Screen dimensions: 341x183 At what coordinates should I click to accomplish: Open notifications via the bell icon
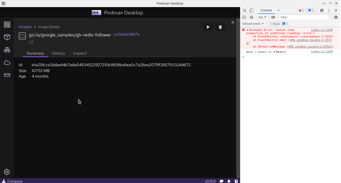[229, 181]
